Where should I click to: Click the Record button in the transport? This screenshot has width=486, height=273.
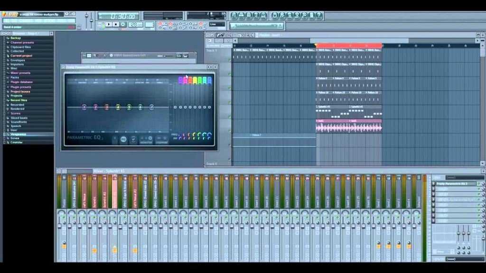pyautogui.click(x=123, y=24)
